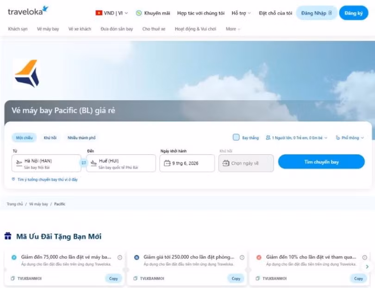Copy code for 75,000 flight discount
The image size is (375, 288).
coord(113,278)
